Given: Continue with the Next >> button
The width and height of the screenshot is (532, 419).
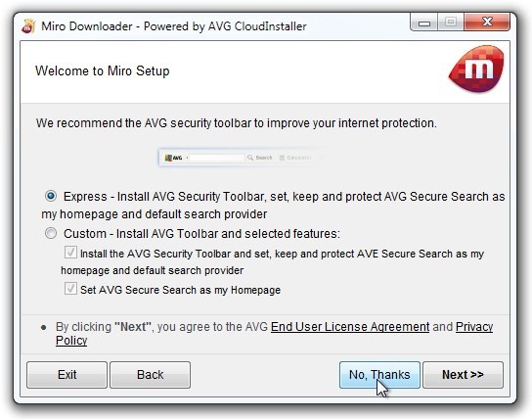Looking at the screenshot, I should (463, 375).
